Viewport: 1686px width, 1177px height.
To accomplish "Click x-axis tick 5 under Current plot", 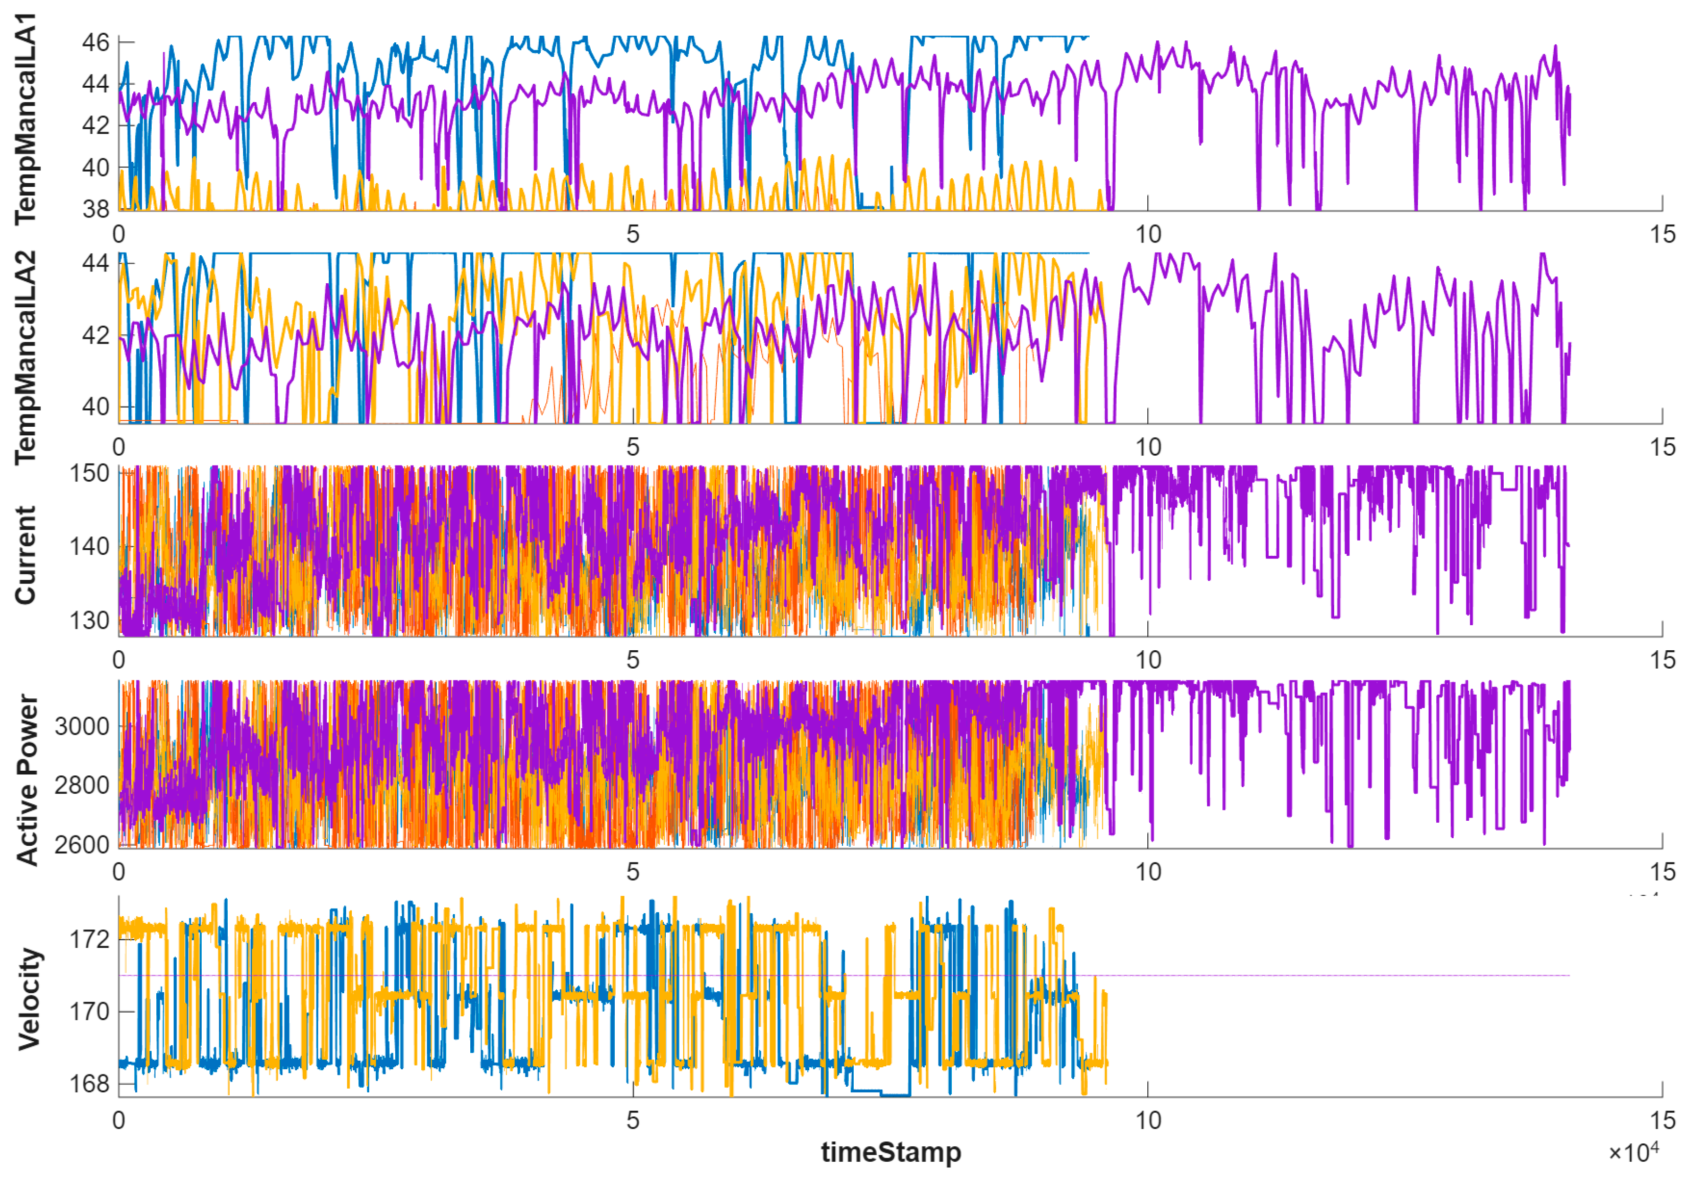I will point(633,660).
